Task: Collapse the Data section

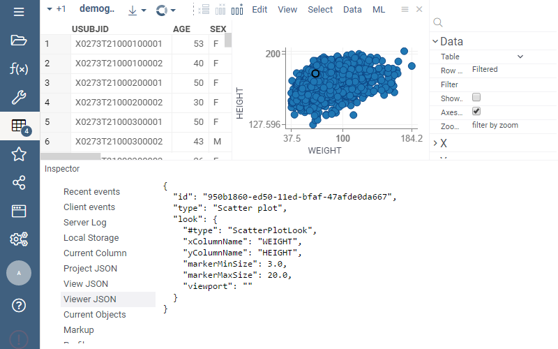Action: 436,41
